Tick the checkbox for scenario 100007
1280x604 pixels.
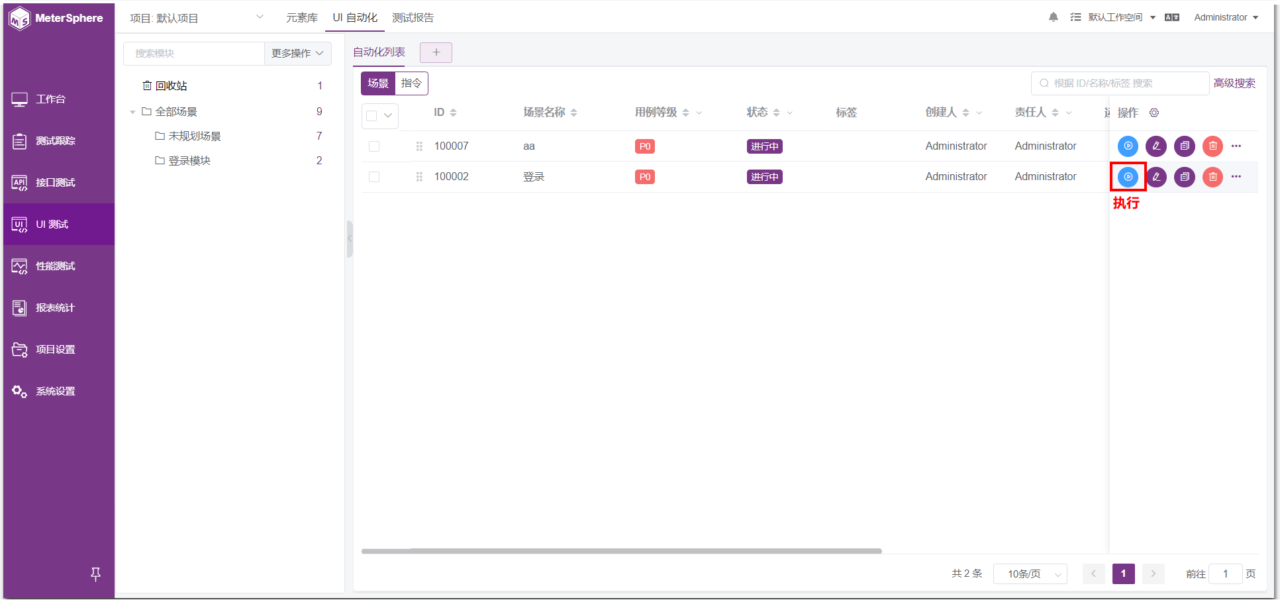tap(374, 146)
